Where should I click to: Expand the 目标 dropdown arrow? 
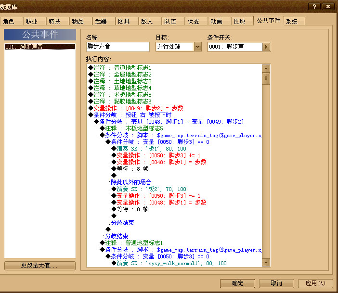198,47
